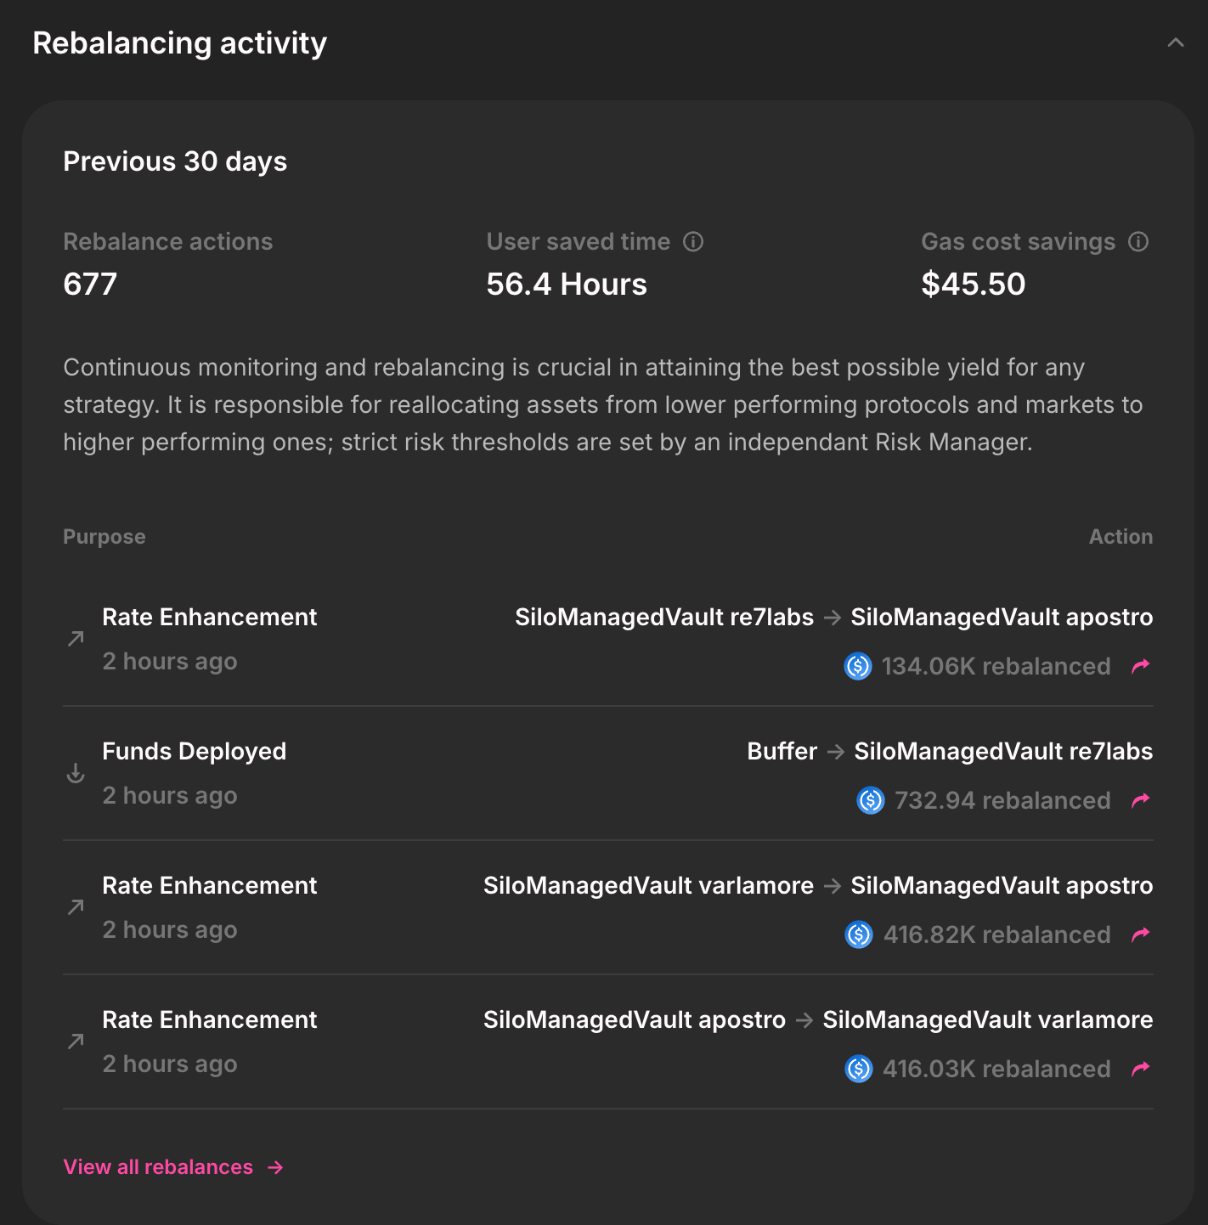Click USDC token icon beside 732.94 rebalanced

[871, 800]
